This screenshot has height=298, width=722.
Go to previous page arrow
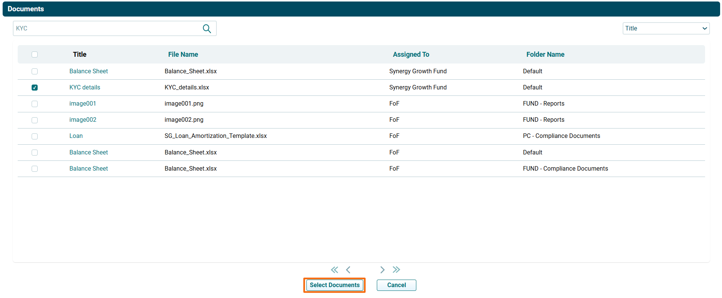pyautogui.click(x=348, y=270)
